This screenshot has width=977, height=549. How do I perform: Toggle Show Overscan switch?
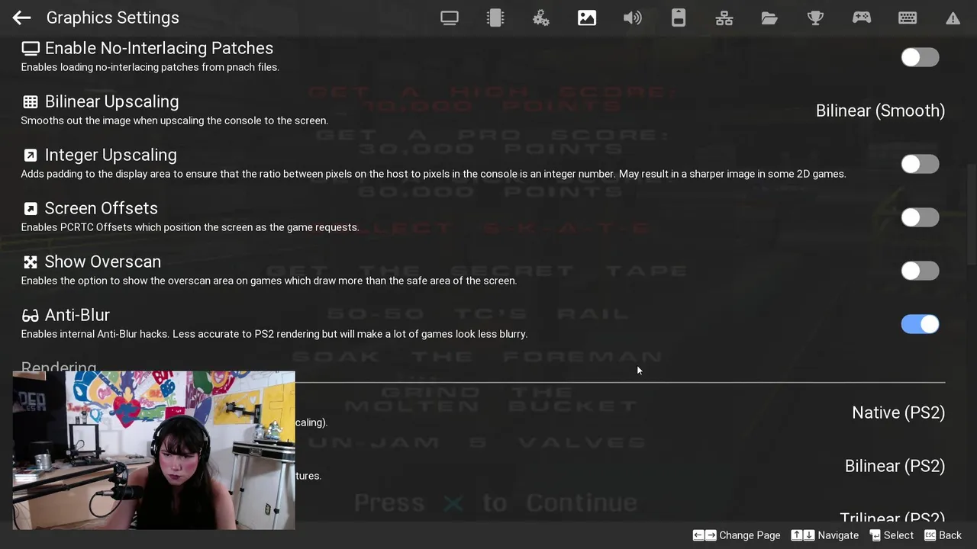[x=920, y=271]
